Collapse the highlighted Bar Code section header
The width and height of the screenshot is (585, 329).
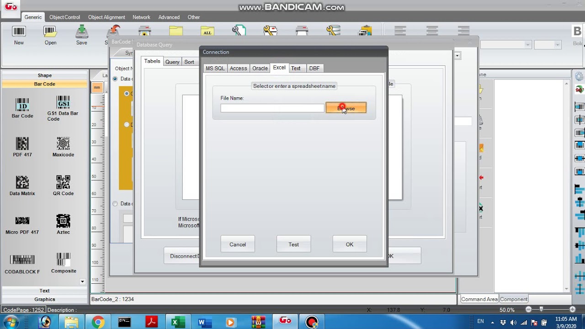point(44,84)
